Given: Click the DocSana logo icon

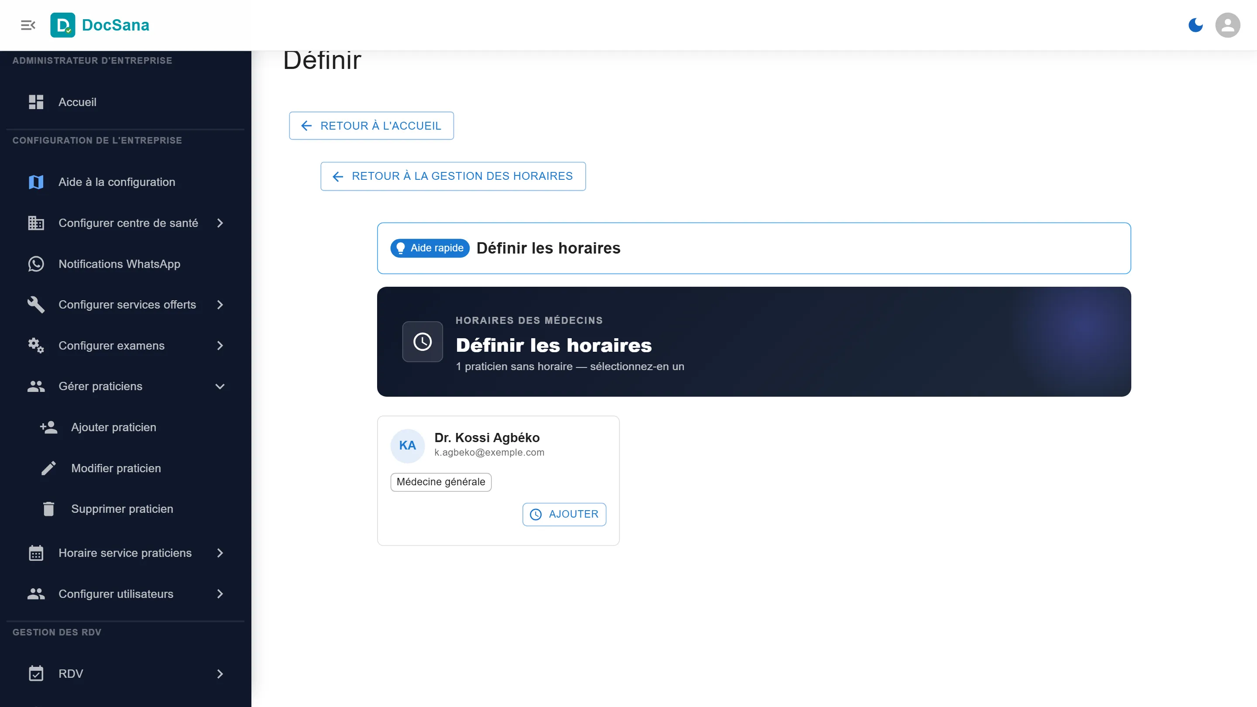Looking at the screenshot, I should point(63,25).
